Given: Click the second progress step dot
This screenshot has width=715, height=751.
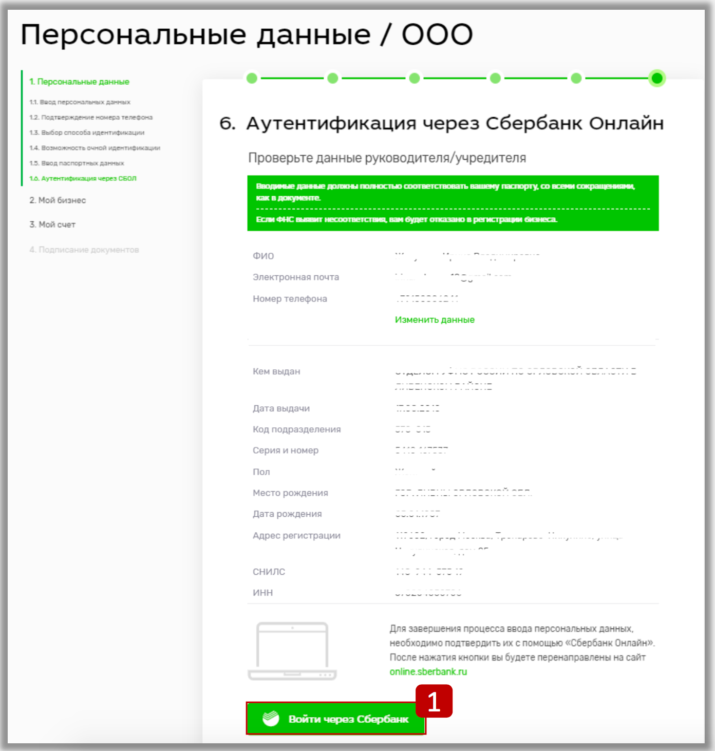Looking at the screenshot, I should click(333, 78).
